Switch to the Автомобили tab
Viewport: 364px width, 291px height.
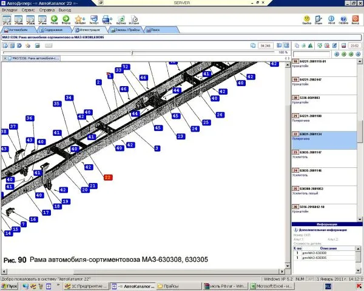coord(18,30)
